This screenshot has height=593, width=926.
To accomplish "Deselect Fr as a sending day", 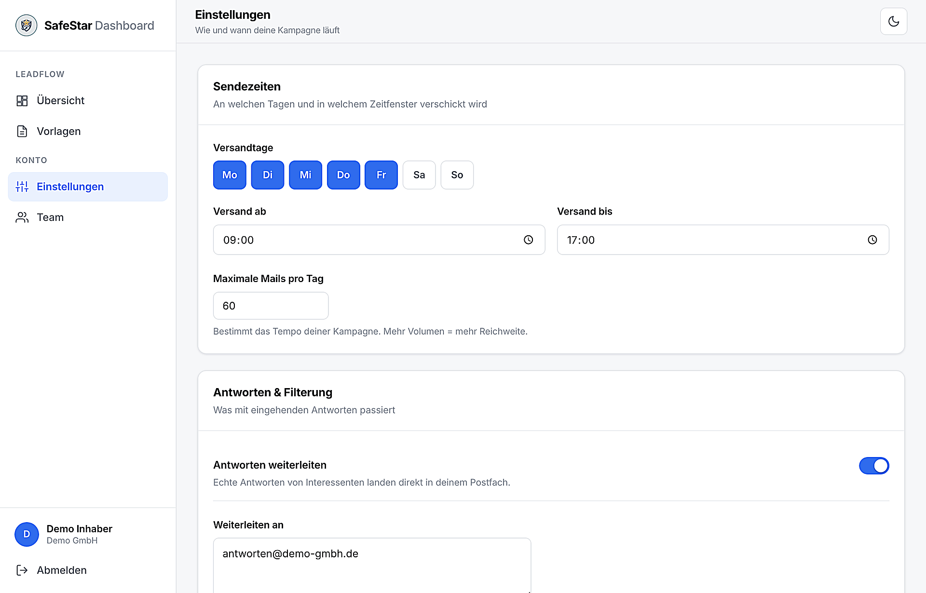I will tap(381, 175).
